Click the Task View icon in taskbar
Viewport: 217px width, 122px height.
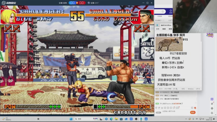[101, 119]
